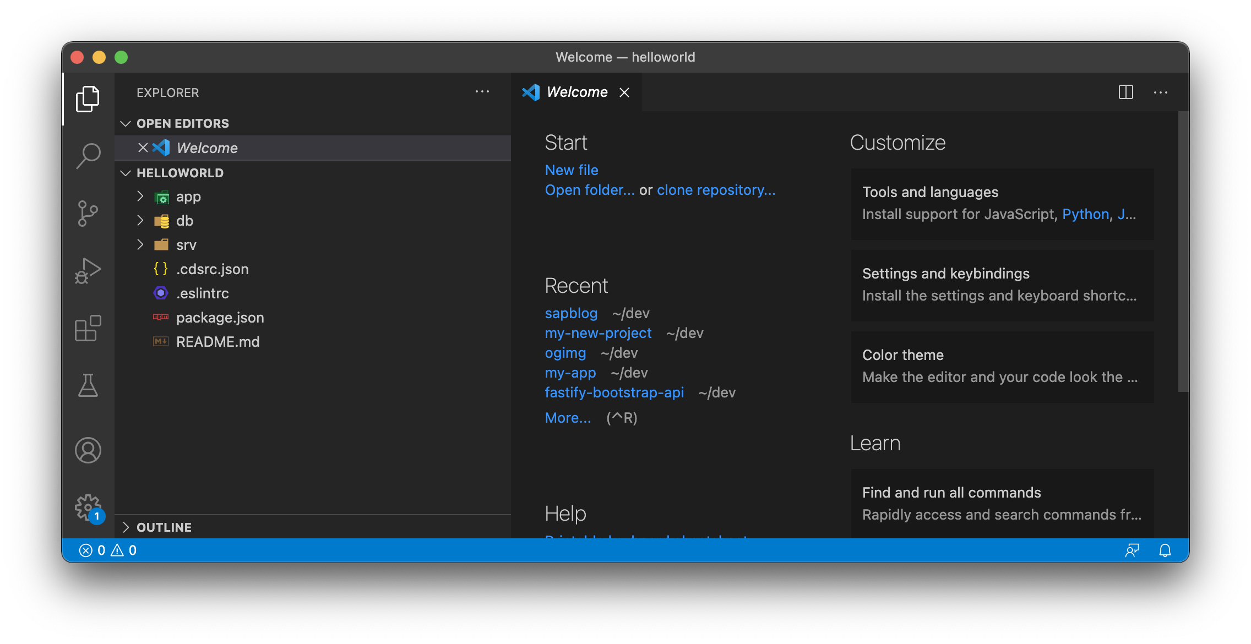The image size is (1251, 644).
Task: Open the Explorer view in the activity bar
Action: pyautogui.click(x=88, y=99)
